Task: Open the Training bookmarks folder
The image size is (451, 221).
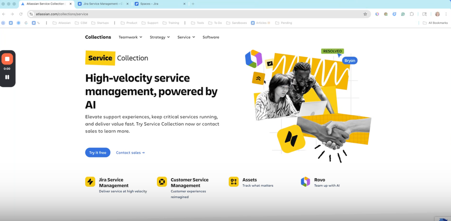Action: (171, 23)
